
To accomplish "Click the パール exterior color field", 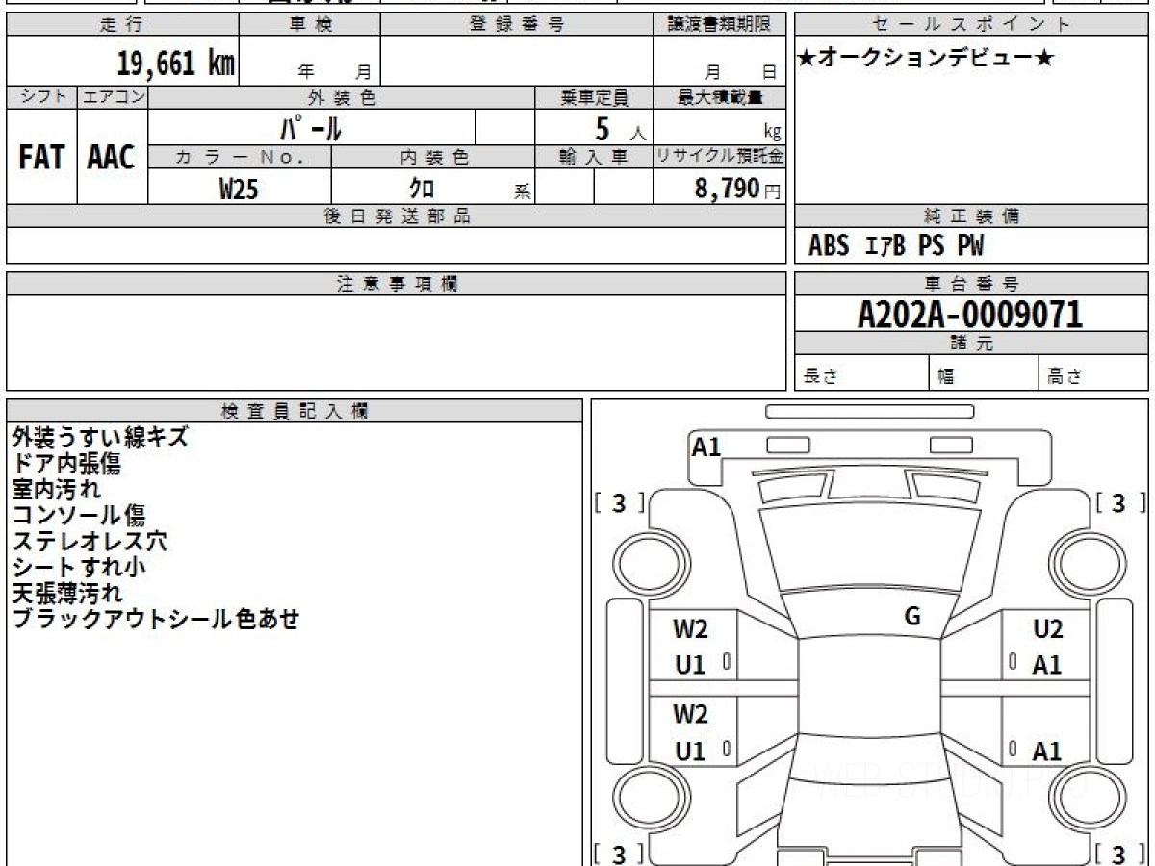I will pos(311,128).
